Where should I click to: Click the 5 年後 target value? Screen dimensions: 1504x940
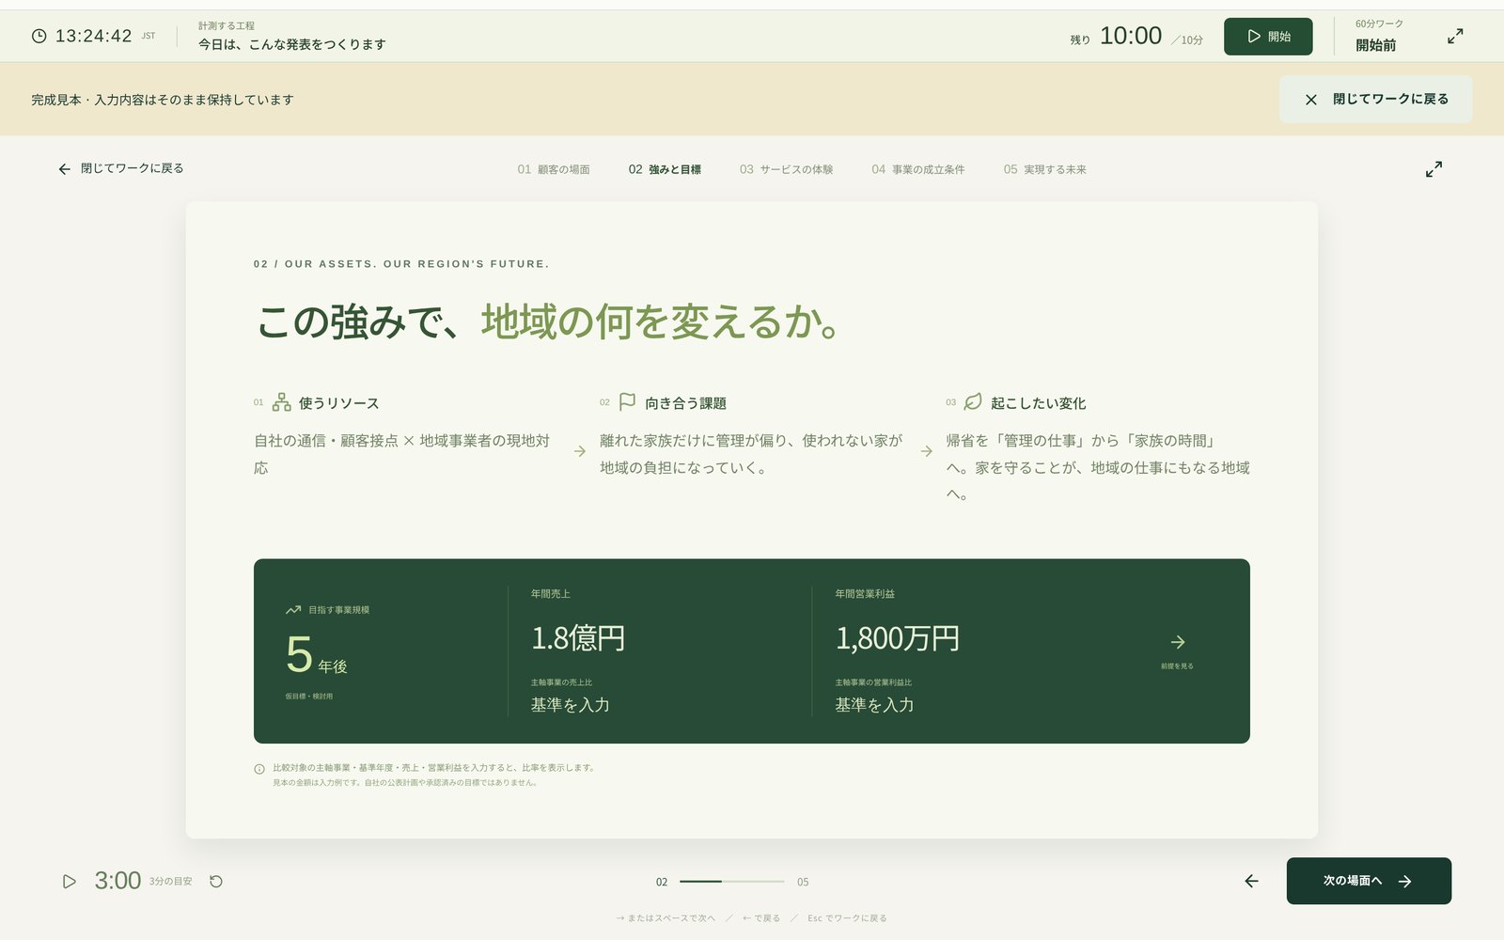[317, 655]
